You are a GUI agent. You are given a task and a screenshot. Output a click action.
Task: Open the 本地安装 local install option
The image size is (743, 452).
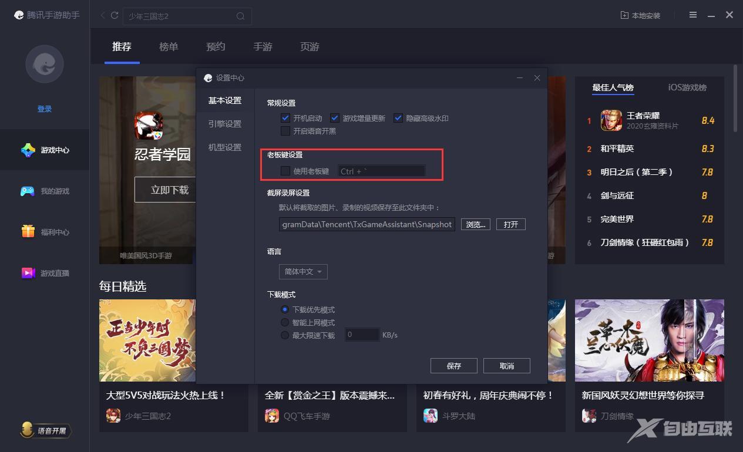pyautogui.click(x=640, y=15)
